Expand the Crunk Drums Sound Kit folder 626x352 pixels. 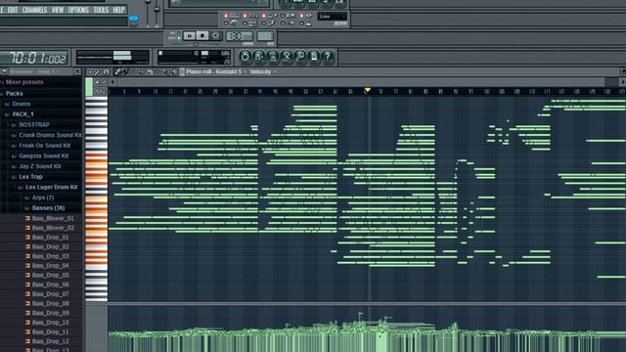tap(50, 135)
